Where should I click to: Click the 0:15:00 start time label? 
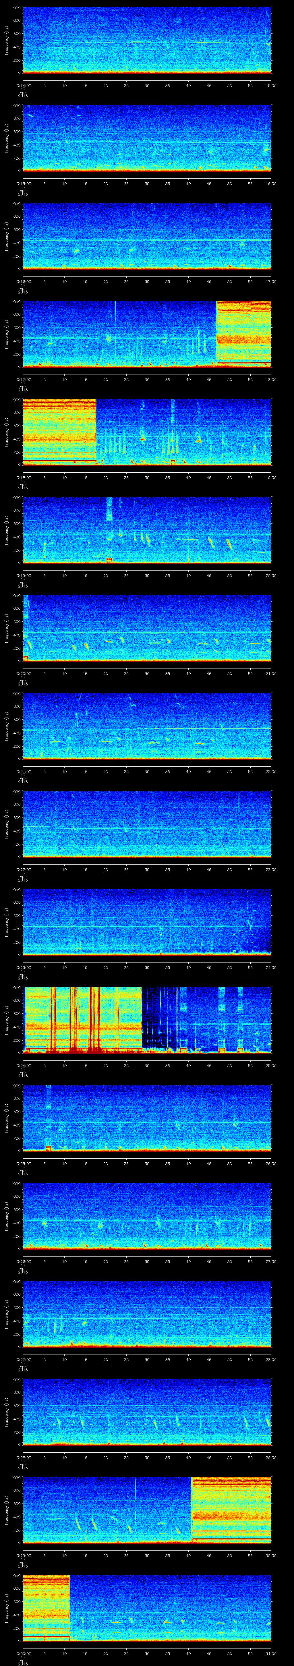[23, 184]
